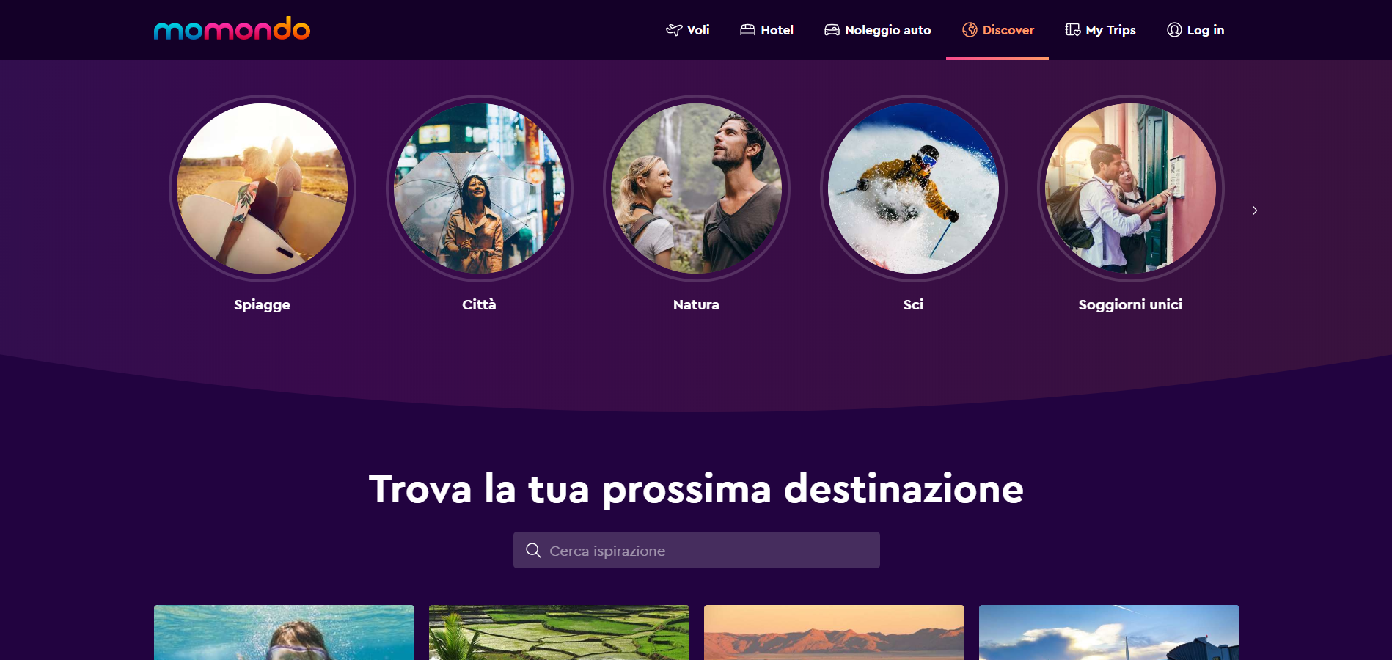The image size is (1392, 660).
Task: Show next categories with the right chevron
Action: [x=1255, y=210]
